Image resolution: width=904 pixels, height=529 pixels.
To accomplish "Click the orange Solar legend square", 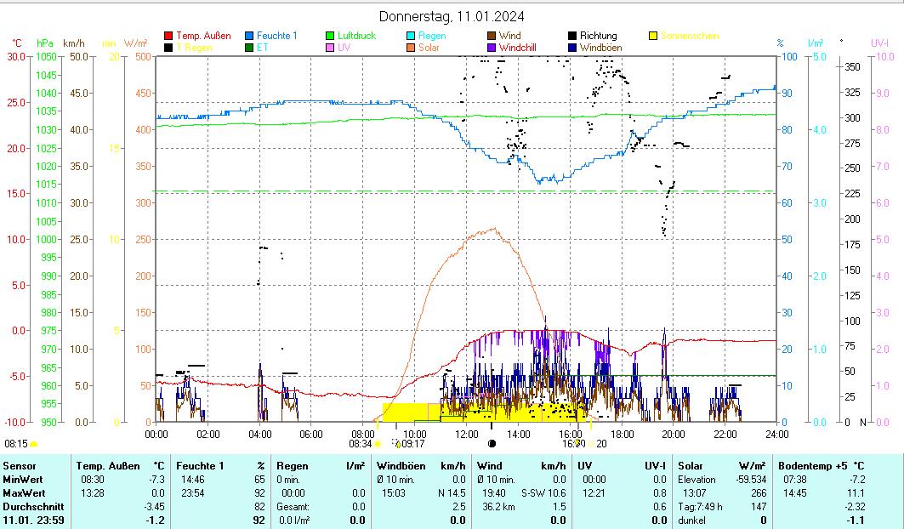I will click(412, 48).
